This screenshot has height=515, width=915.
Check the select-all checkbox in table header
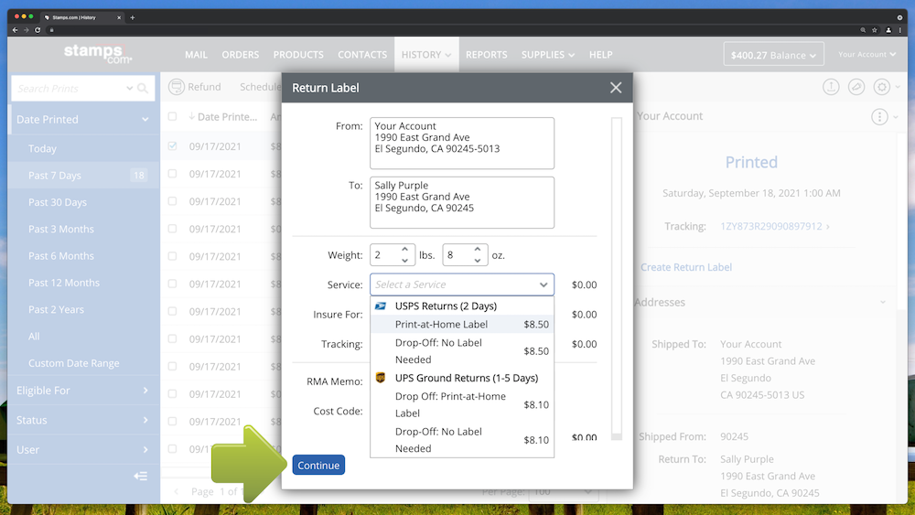pos(173,117)
